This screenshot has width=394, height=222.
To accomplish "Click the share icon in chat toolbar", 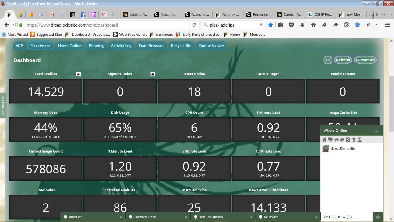I will click(x=348, y=140).
